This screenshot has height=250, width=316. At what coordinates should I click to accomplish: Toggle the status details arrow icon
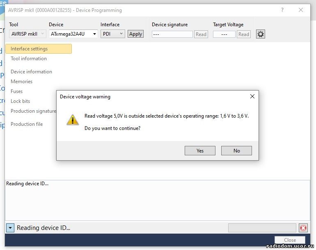click(10, 228)
